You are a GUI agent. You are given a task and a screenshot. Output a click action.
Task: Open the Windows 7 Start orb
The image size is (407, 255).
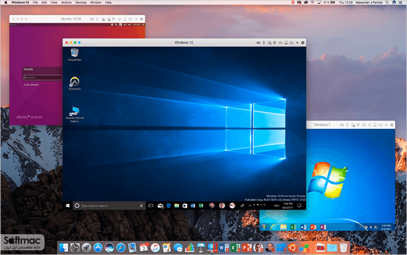(264, 227)
